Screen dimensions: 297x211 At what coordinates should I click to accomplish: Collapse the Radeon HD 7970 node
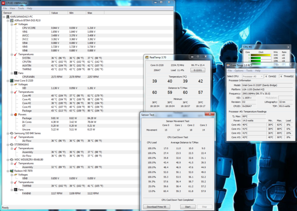pyautogui.click(x=8, y=171)
